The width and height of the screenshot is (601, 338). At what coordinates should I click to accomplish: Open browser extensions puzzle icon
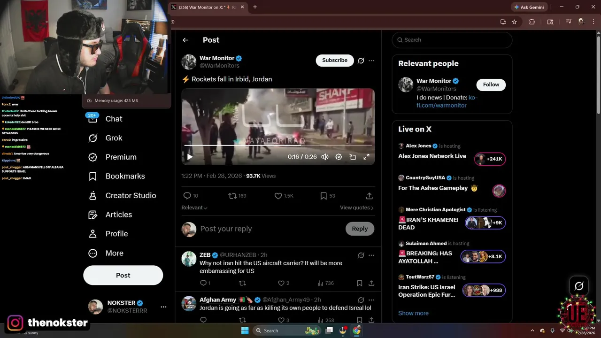coord(532,22)
